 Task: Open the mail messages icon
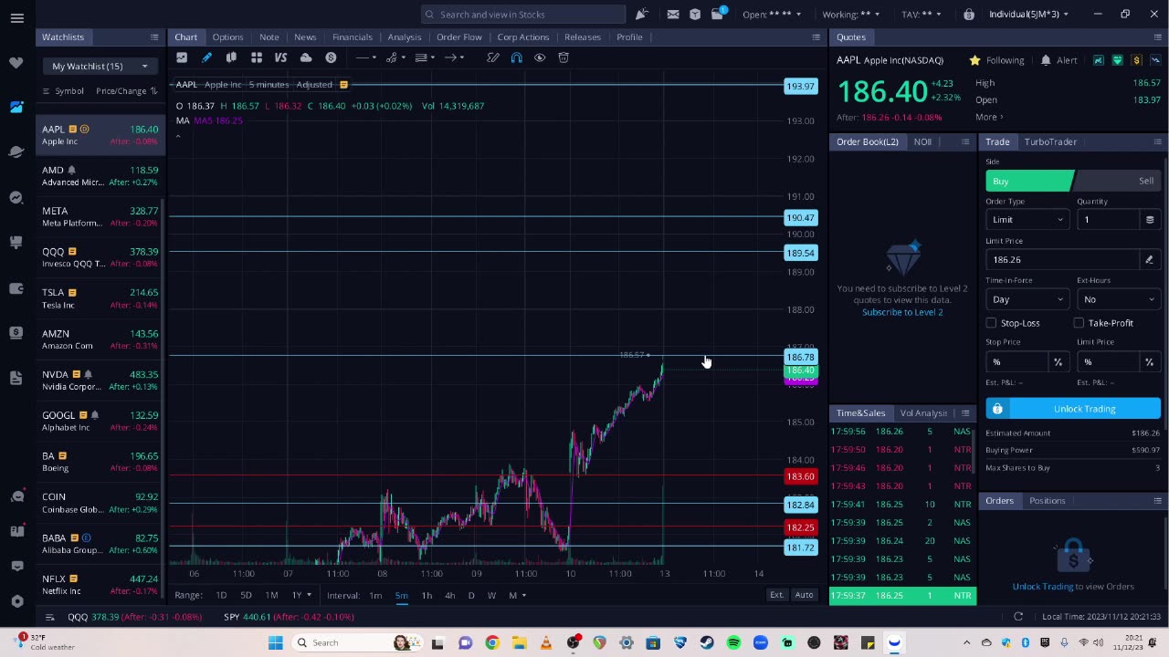pyautogui.click(x=673, y=14)
